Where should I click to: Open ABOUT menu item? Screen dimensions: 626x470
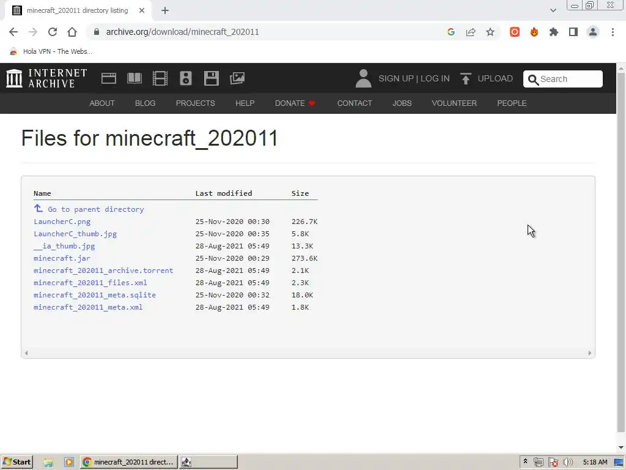(102, 103)
